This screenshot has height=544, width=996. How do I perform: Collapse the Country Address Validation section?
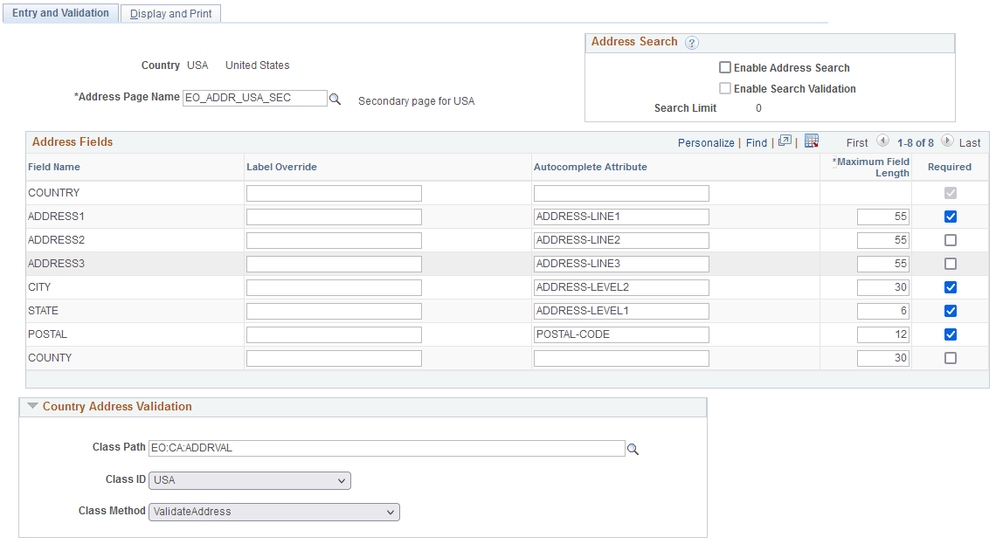click(x=31, y=405)
